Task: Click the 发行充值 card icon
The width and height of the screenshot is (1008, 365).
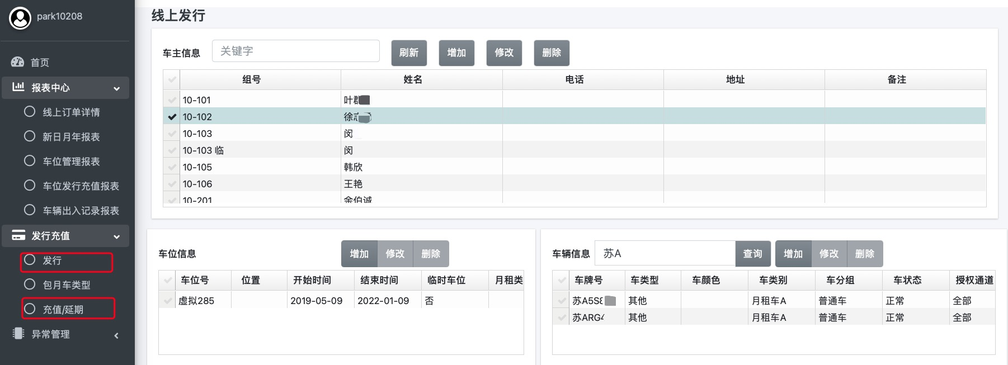Action: [18, 235]
